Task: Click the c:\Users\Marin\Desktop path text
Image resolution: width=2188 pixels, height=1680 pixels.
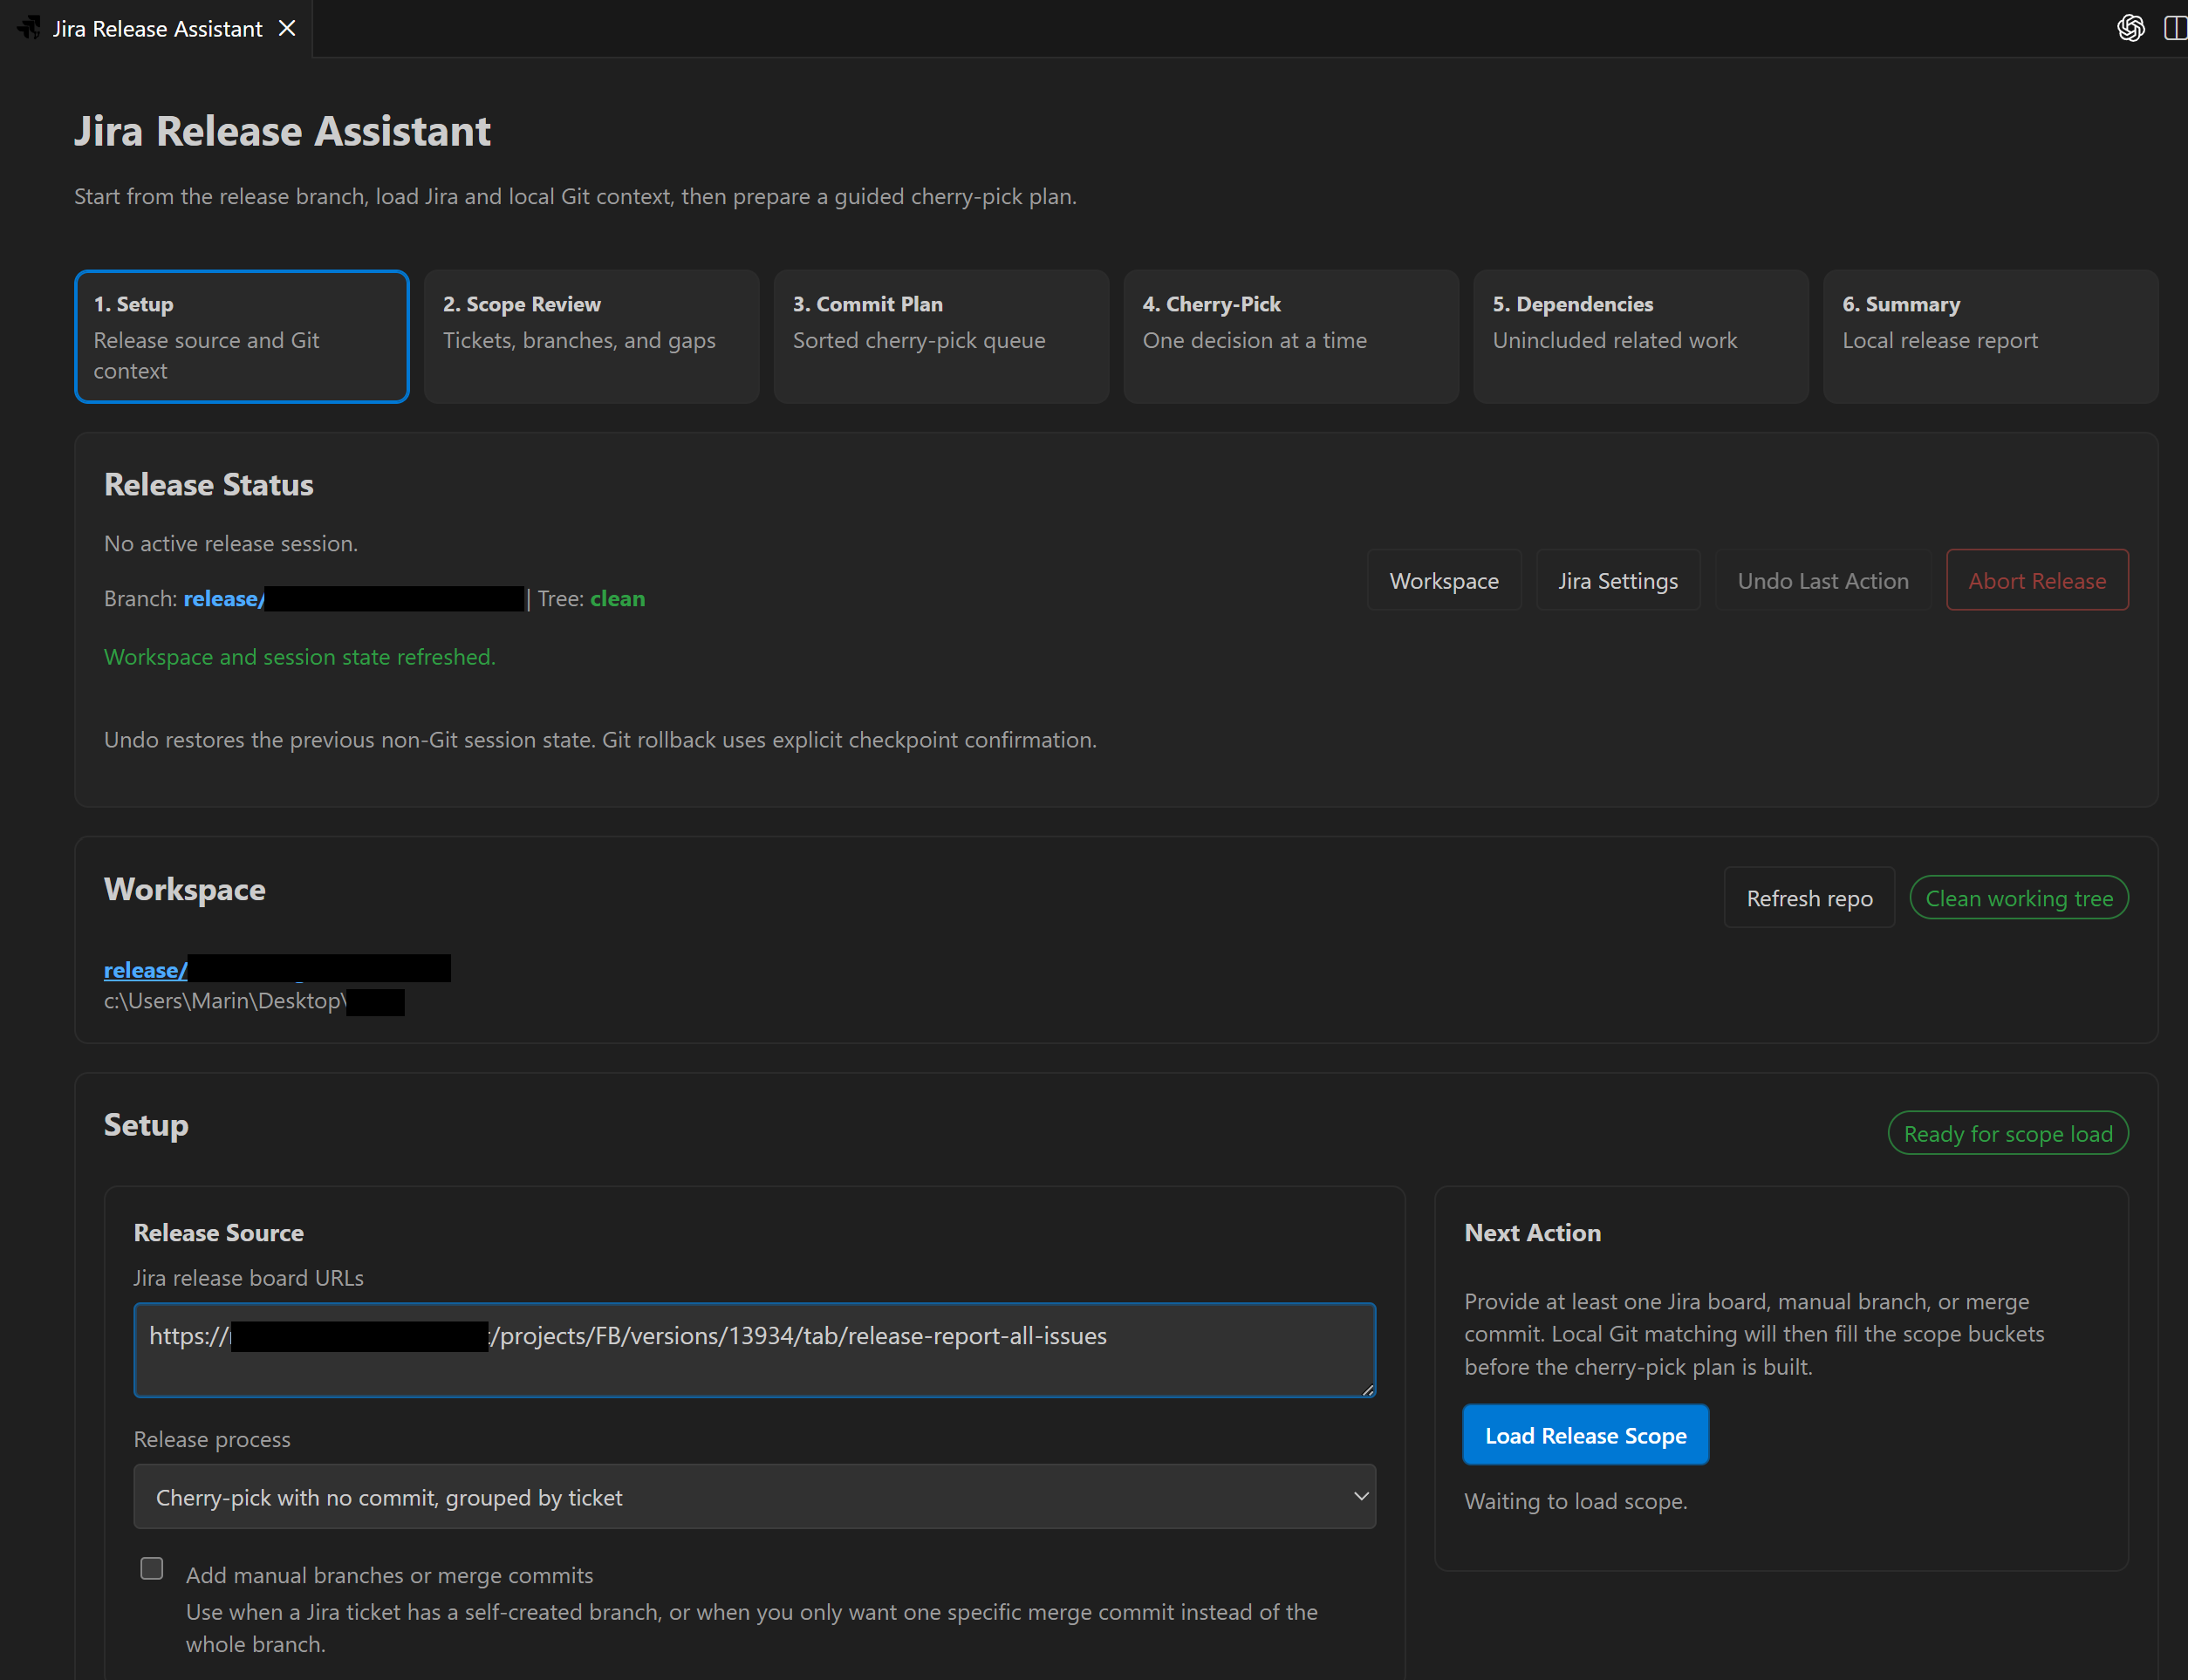Action: [x=225, y=1001]
